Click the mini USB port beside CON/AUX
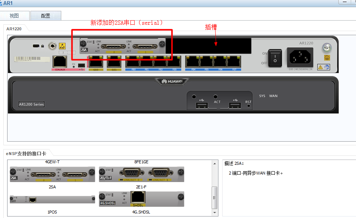The height and width of the screenshot is (218, 356). (81, 65)
